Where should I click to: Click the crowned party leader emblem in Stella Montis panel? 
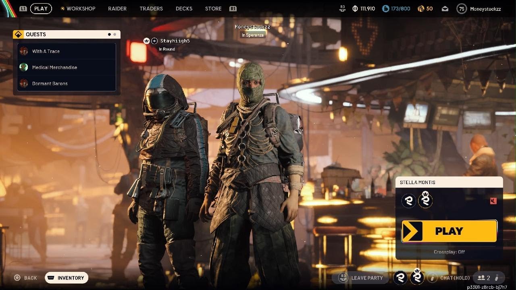point(425,200)
